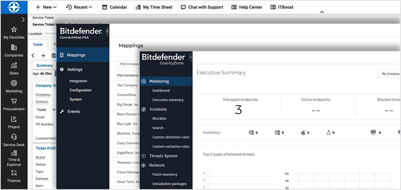Click the ConnectWise logo icon
Image resolution: width=401 pixels, height=190 pixels.
pyautogui.click(x=14, y=7)
